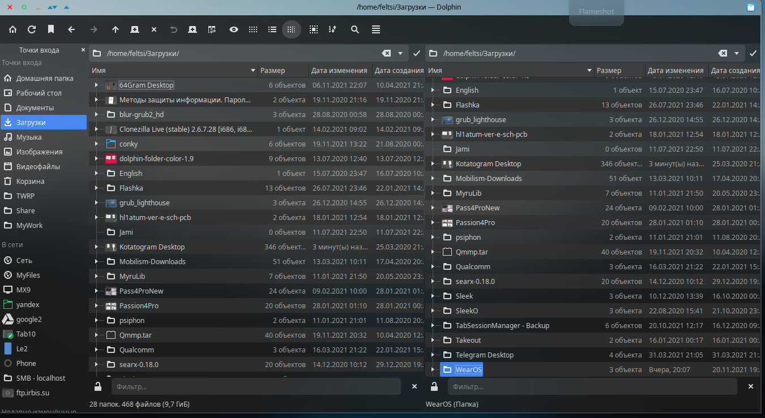
Task: Switch to compact list view mode
Action: (272, 29)
